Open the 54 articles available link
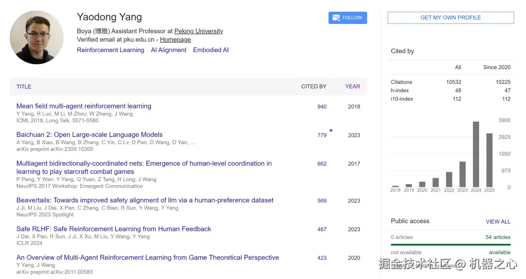Screen dimensions: 526x279 [x=498, y=237]
